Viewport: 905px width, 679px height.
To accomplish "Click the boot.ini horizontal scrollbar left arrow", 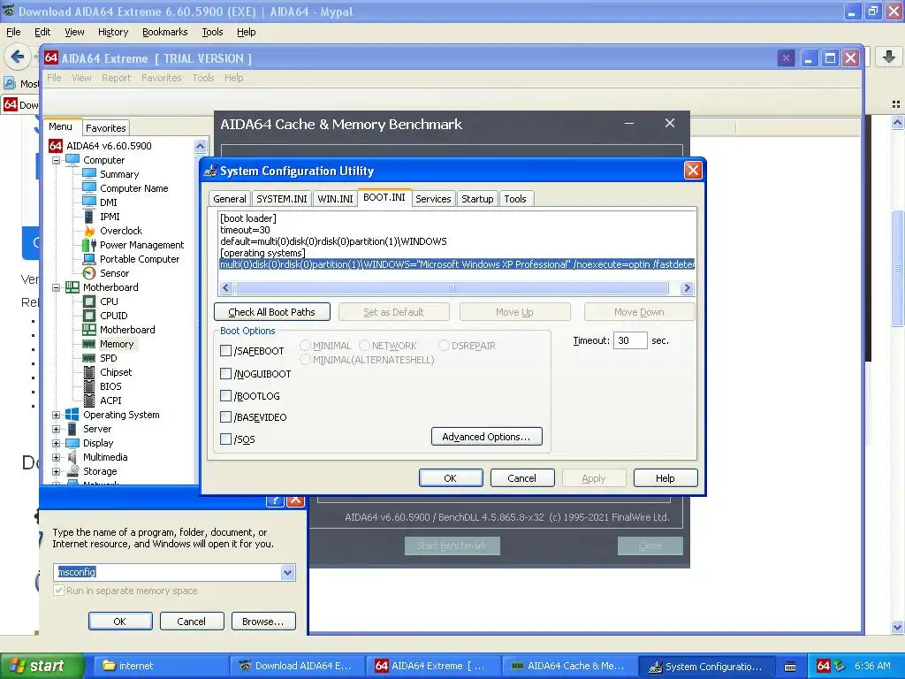I will tap(225, 287).
